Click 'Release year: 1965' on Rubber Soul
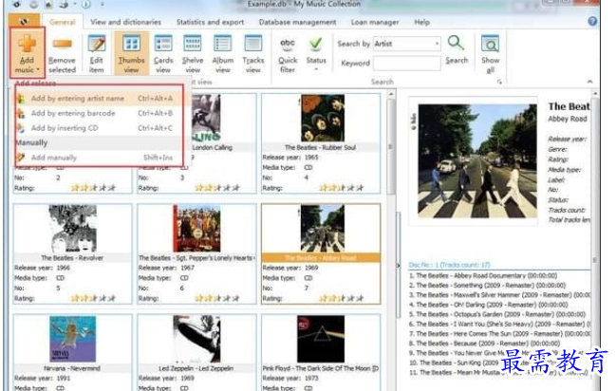The height and width of the screenshot is (391, 616). click(290, 158)
